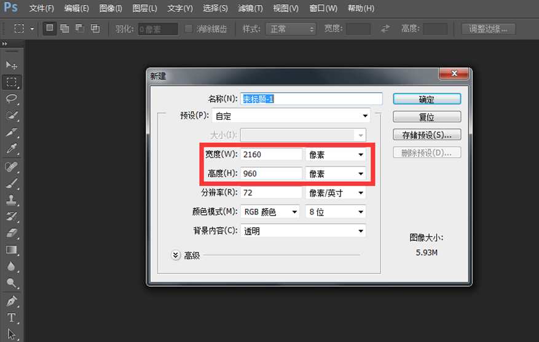
Task: Enable the 消除锯齿 anti-alias checkbox
Action: [189, 28]
